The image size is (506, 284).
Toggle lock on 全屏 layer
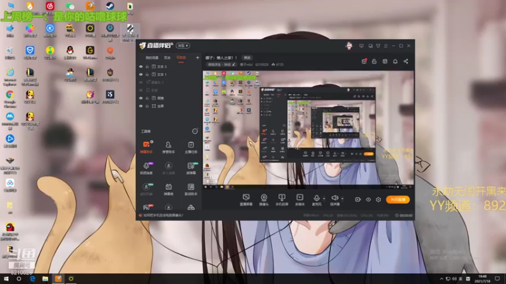pos(147,106)
